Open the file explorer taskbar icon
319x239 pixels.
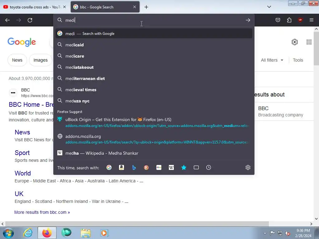pos(86,233)
